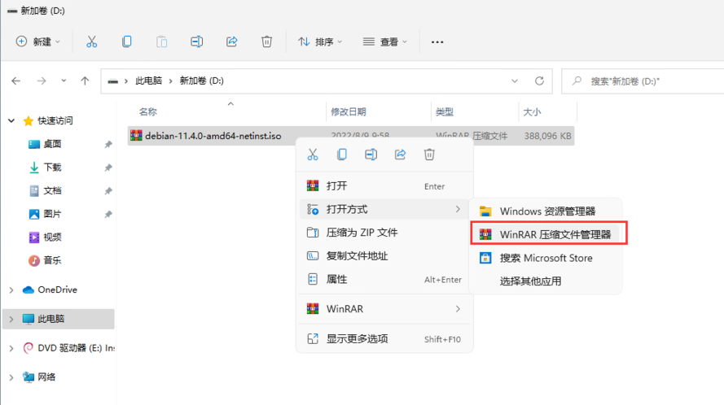Screen dimensions: 724x405
Task: Click the pin icon next to 下载
Action: point(108,168)
